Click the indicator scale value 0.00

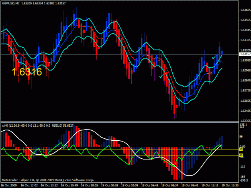243,146
